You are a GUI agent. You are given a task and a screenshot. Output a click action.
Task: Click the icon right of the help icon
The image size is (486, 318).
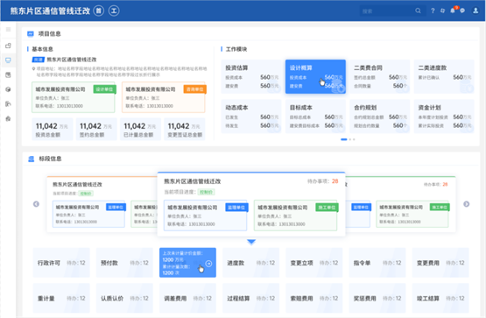click(x=442, y=11)
